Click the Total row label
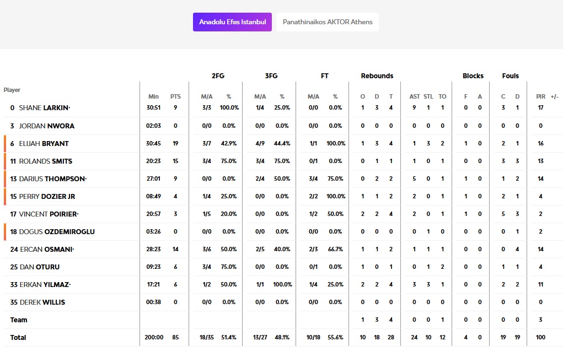The width and height of the screenshot is (563, 357). tap(18, 338)
